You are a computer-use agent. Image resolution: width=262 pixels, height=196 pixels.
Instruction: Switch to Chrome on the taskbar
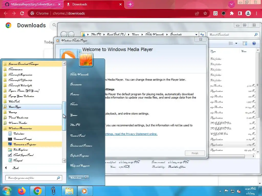pyautogui.click(x=37, y=191)
